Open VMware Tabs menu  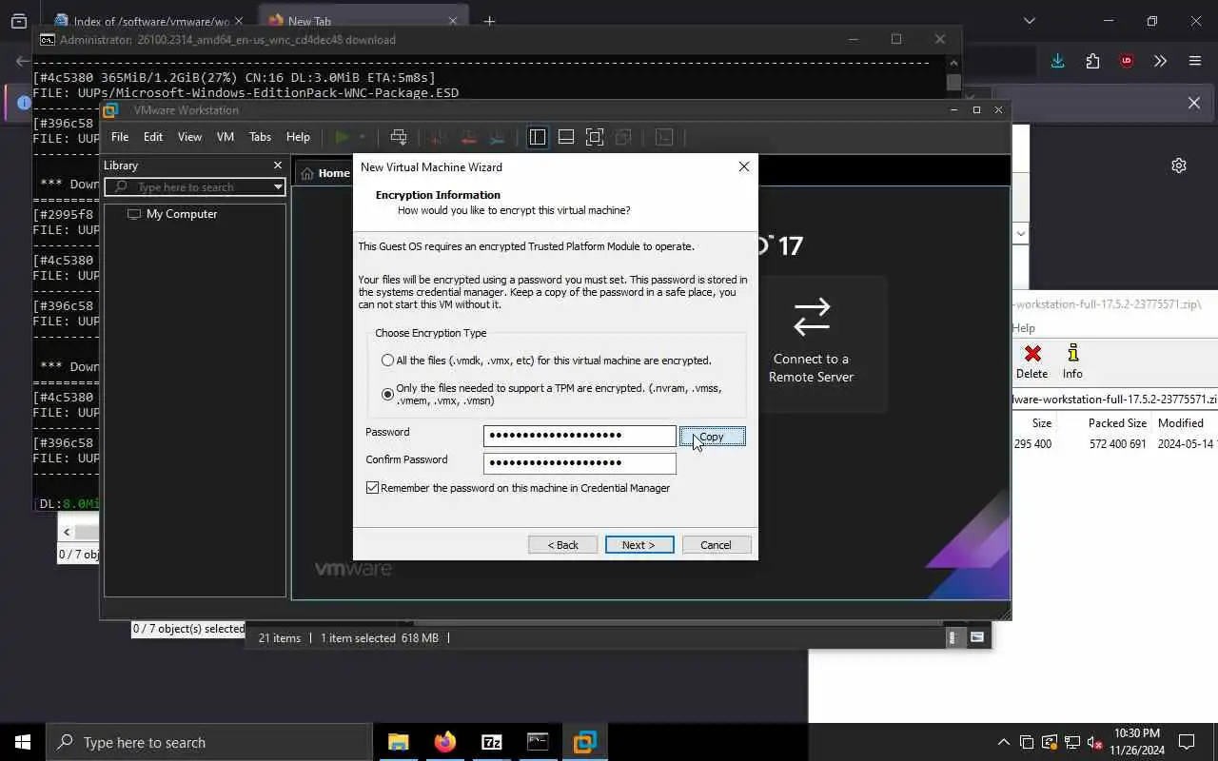(260, 137)
